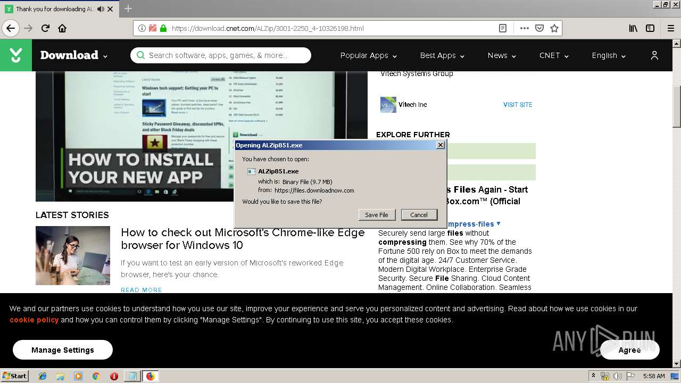Open the English language selector
The height and width of the screenshot is (383, 681).
click(609, 55)
